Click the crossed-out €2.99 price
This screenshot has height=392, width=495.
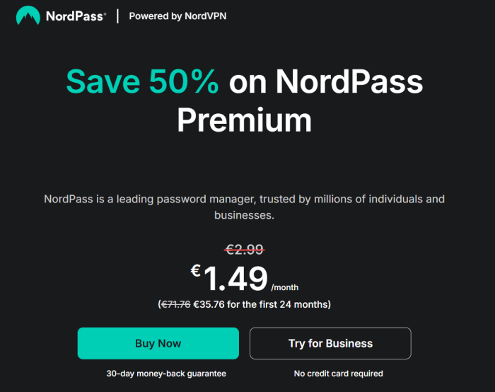(x=245, y=250)
